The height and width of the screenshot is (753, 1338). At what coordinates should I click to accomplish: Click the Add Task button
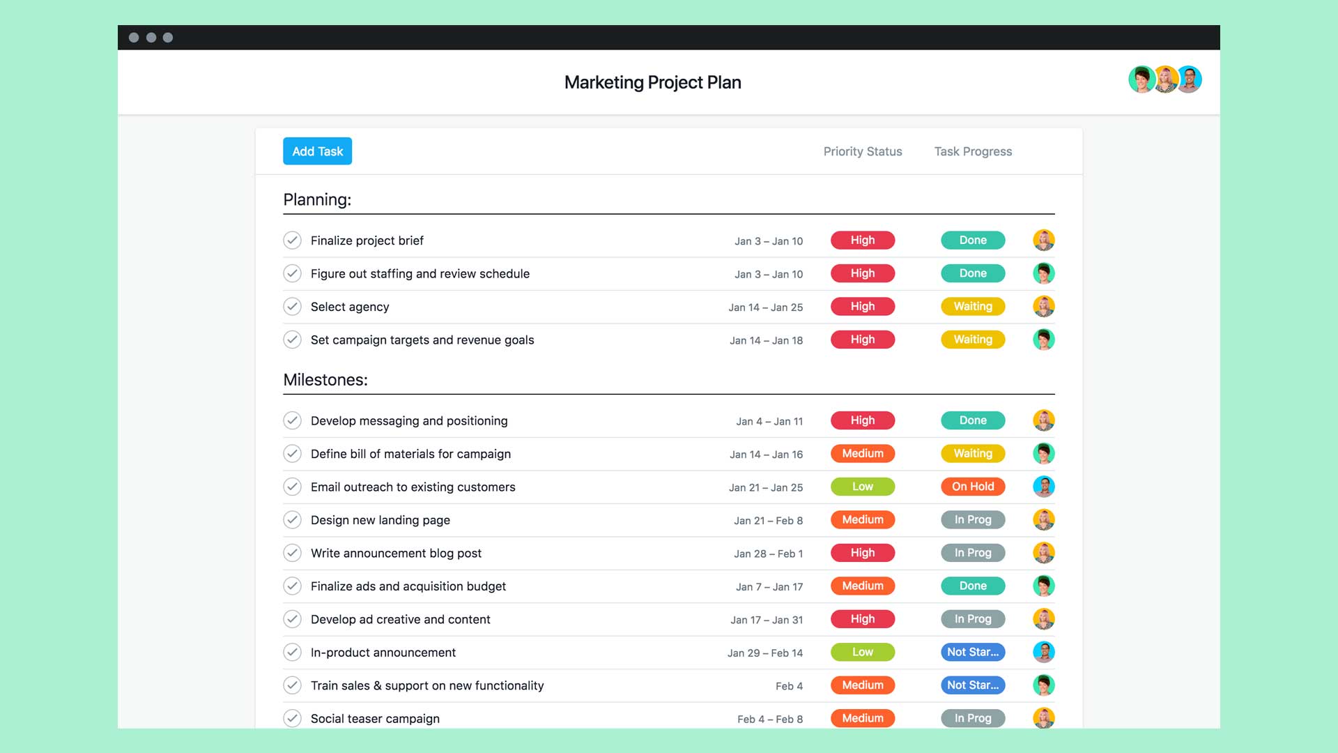pos(317,151)
